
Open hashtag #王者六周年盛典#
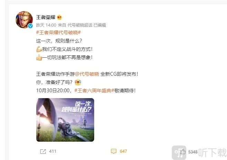tap(94, 91)
